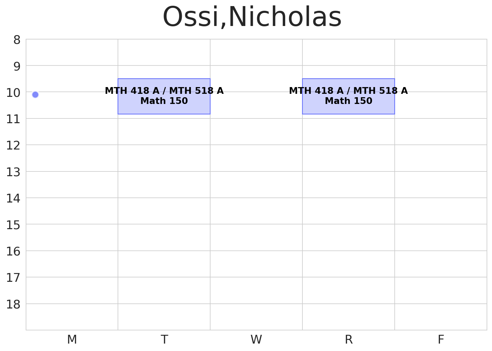Click the W day label

coord(256,340)
